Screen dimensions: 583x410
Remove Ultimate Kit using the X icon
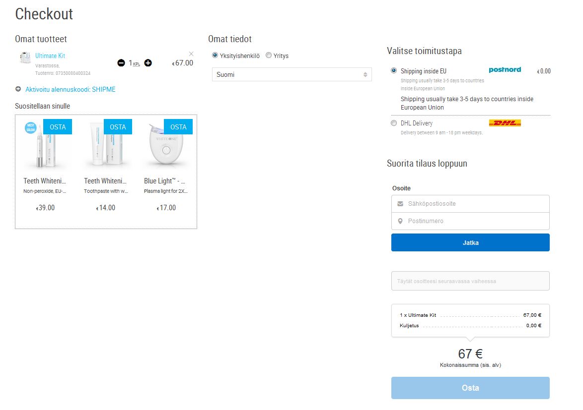point(191,54)
